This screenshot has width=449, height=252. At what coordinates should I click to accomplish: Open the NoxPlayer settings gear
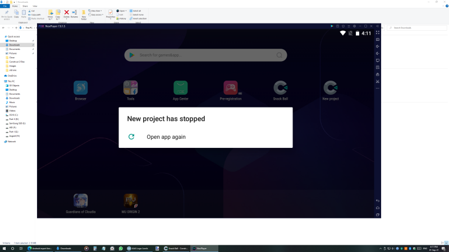point(354,26)
